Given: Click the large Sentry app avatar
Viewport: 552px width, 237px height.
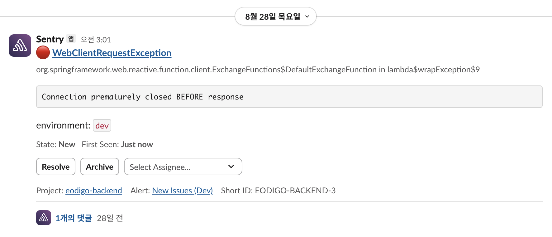Looking at the screenshot, I should (x=20, y=46).
